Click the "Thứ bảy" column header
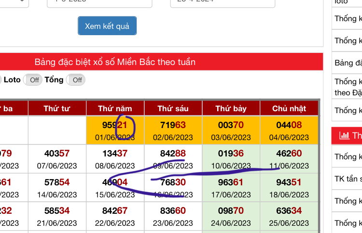Image resolution: width=362 pixels, height=233 pixels. (x=231, y=109)
